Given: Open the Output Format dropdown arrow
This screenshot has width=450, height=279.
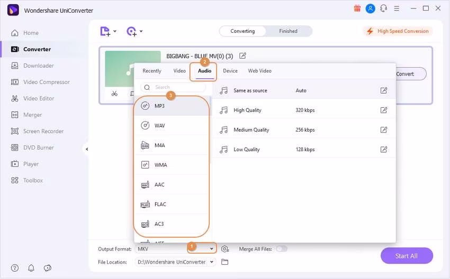Looking at the screenshot, I should click(212, 249).
